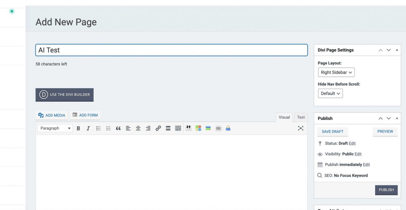This screenshot has width=406, height=210.
Task: Open Page Layout Right Sidebar dropdown
Action: point(336,72)
